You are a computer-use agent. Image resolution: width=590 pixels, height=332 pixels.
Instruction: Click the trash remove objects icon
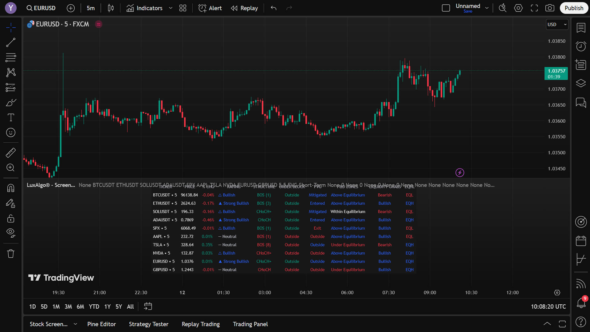coord(11,254)
